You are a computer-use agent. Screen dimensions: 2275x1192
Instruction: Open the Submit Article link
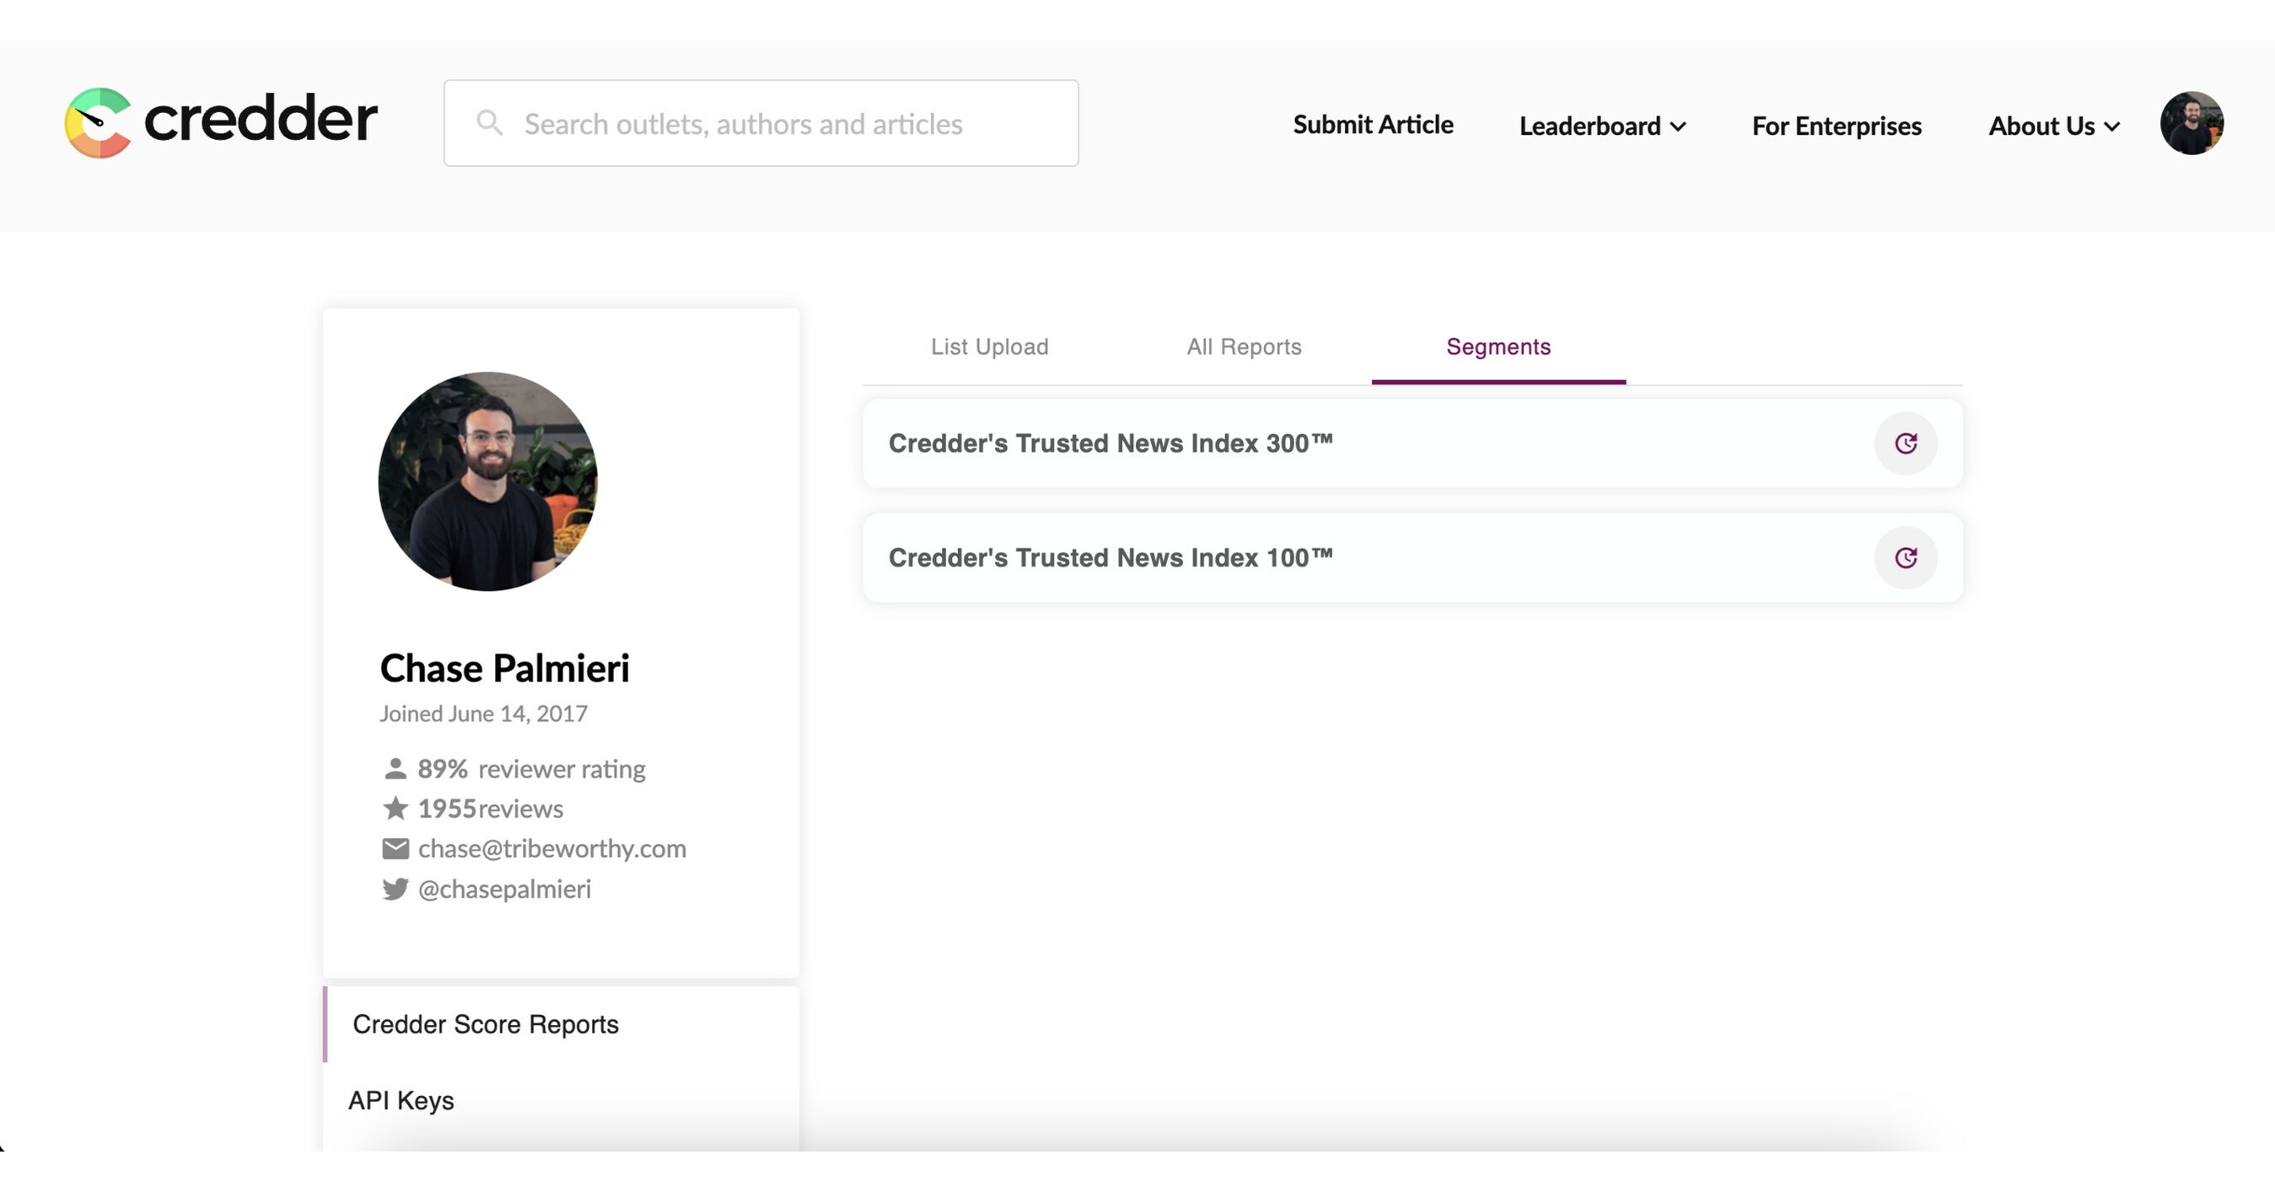click(x=1373, y=125)
